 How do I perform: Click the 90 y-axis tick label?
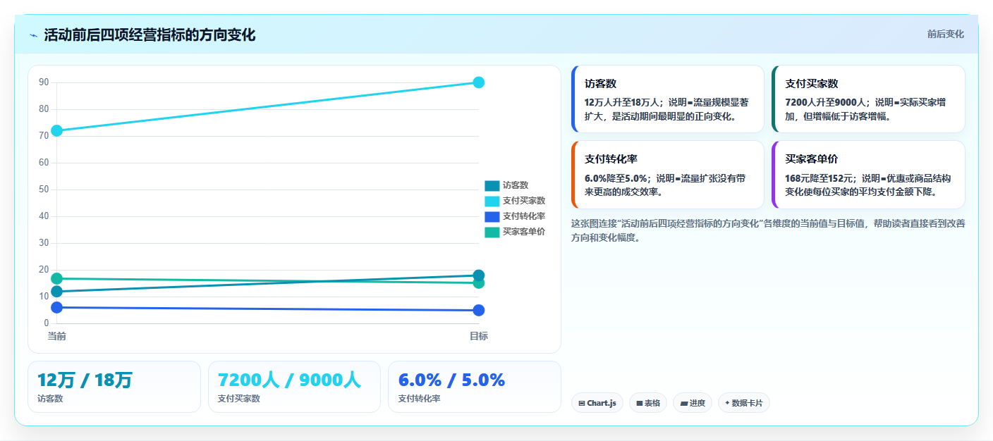click(x=44, y=82)
